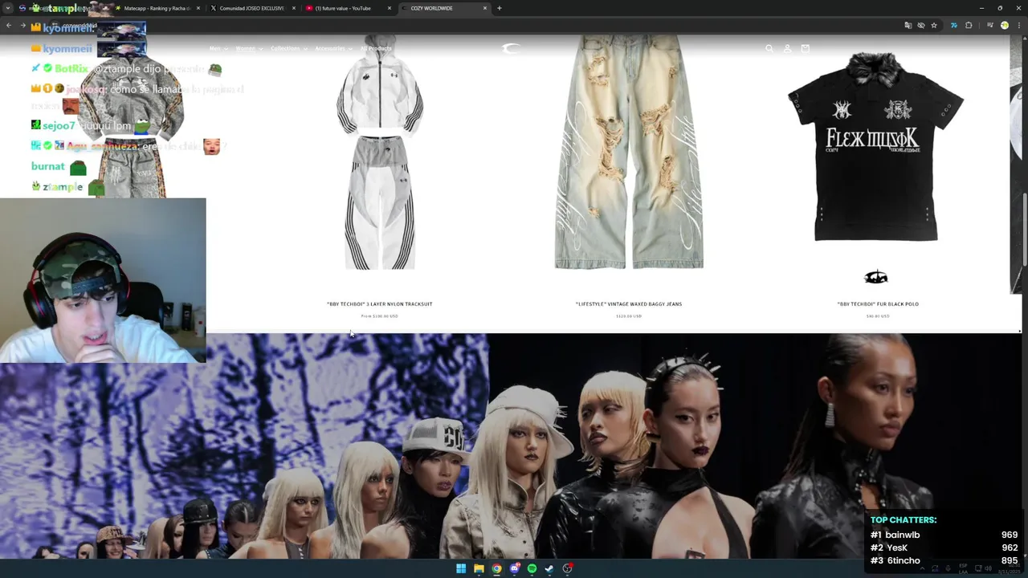Open "LIFESTYLE" Vintage Waxed Baggy Jeans link
Screen dimensions: 1028x578
629,304
